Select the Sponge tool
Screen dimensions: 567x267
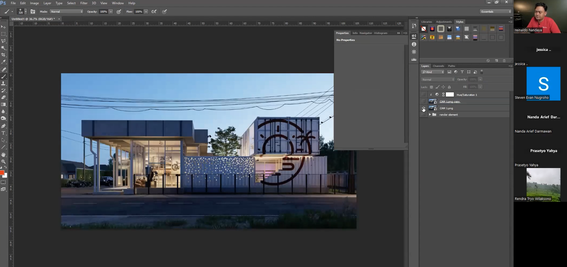pos(4,118)
